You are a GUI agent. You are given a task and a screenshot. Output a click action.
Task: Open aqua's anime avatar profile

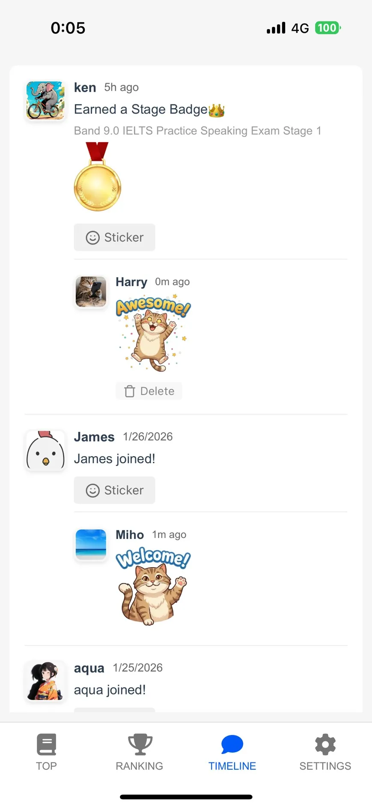coord(46,681)
